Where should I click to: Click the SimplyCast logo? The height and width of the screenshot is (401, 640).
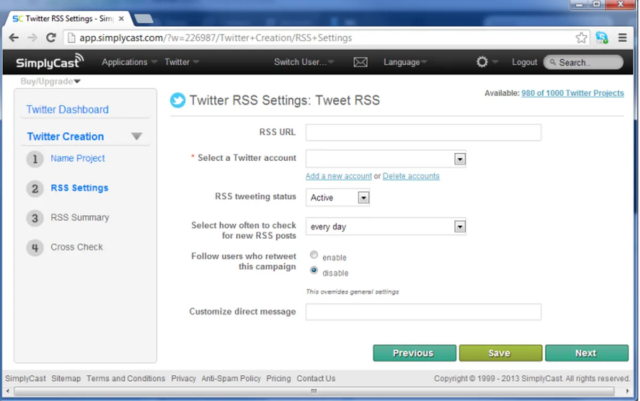tap(50, 62)
